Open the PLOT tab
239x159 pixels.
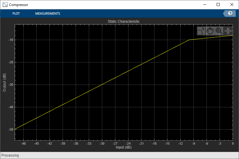click(x=16, y=13)
